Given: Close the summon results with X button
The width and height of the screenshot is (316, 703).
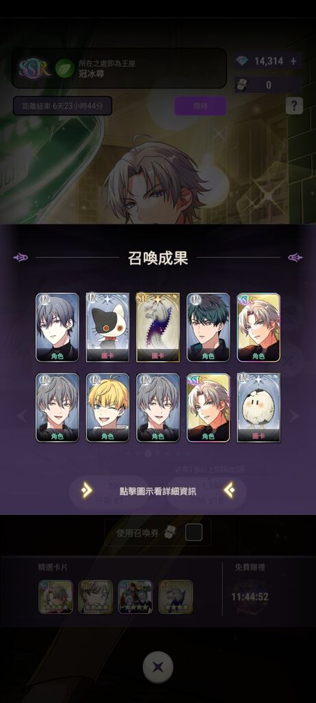Looking at the screenshot, I should (x=158, y=667).
